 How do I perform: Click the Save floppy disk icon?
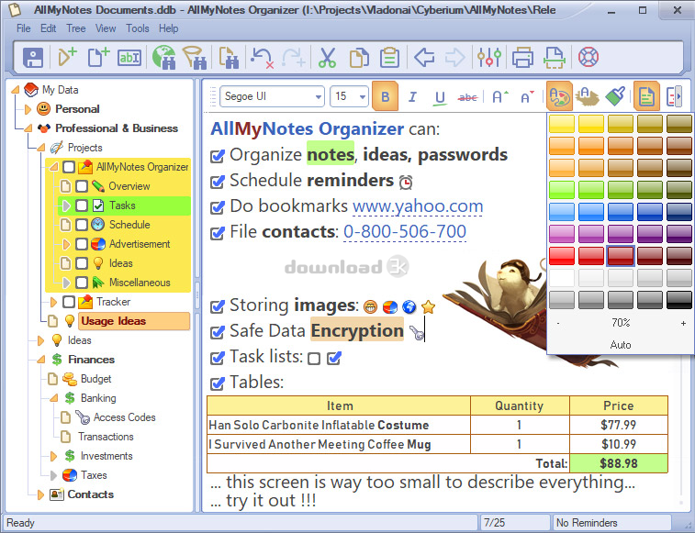(33, 57)
